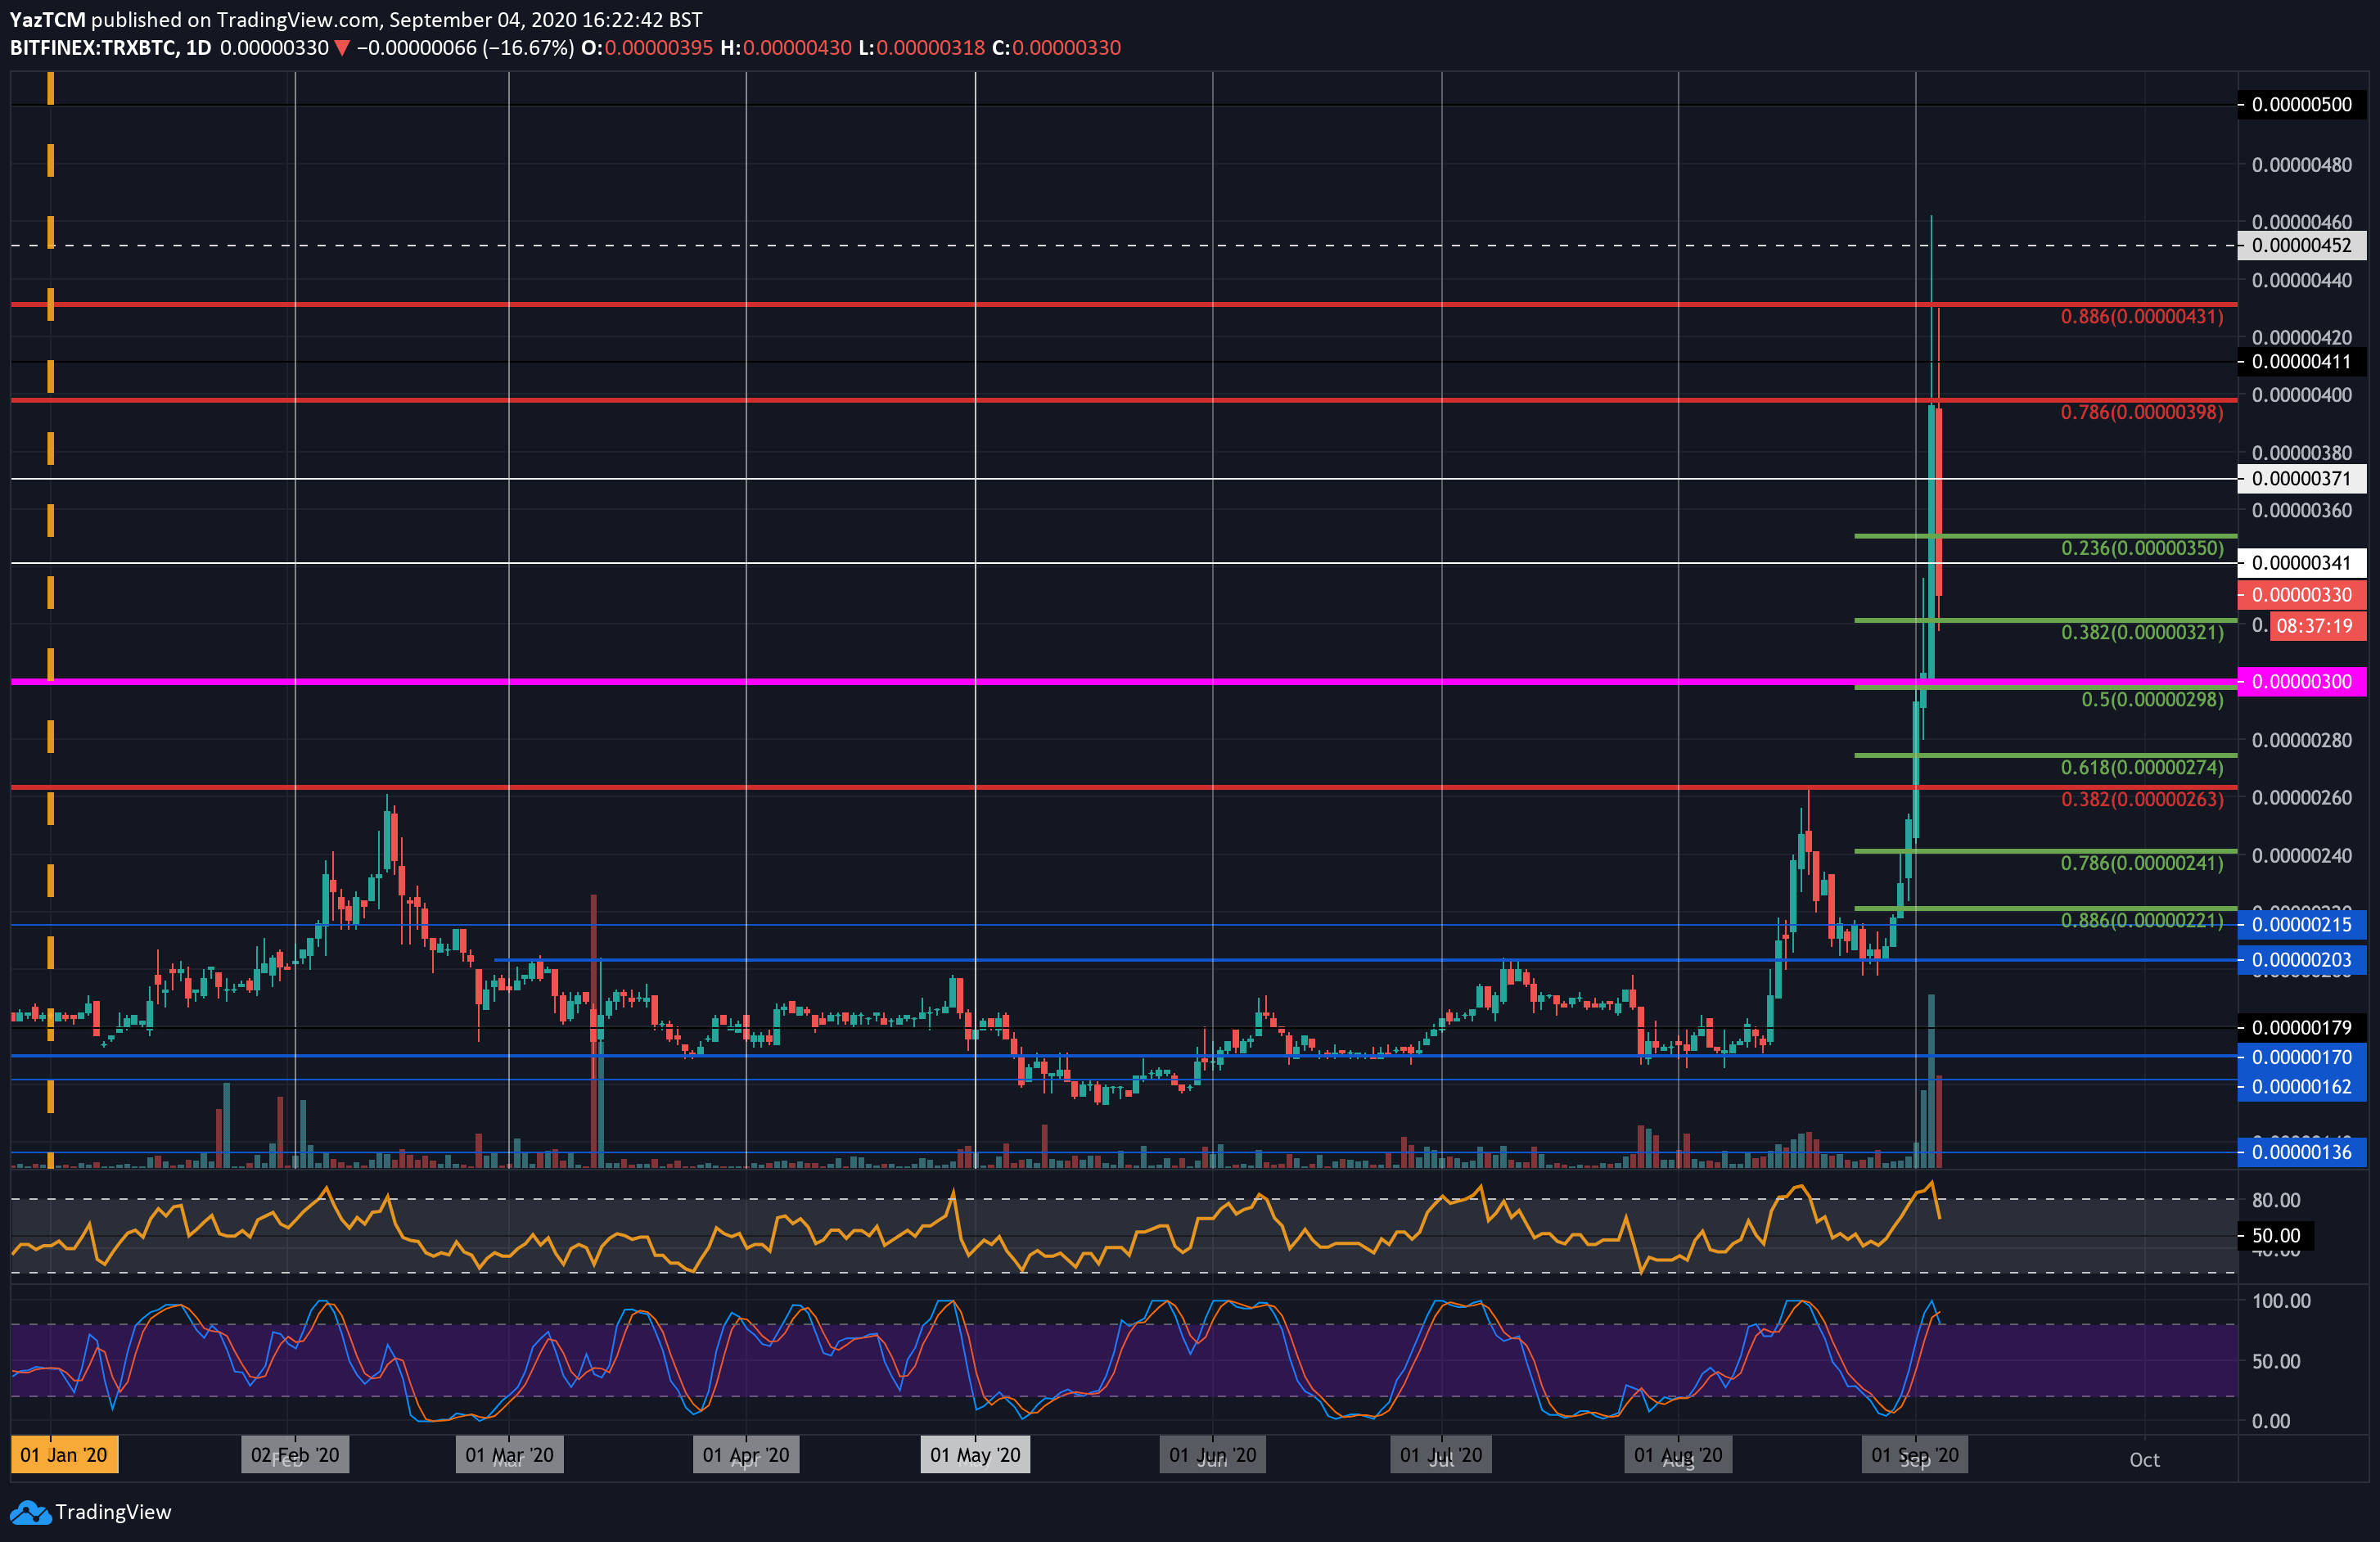This screenshot has width=2380, height=1542.
Task: Click the 0.00000280 price scale label
Action: (x=2301, y=741)
